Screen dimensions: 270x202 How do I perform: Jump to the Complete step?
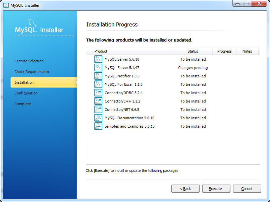pyautogui.click(x=22, y=104)
